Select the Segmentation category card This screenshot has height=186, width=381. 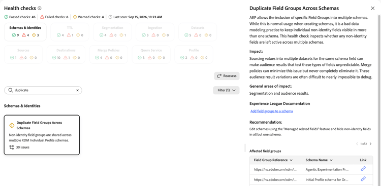coord(112,32)
